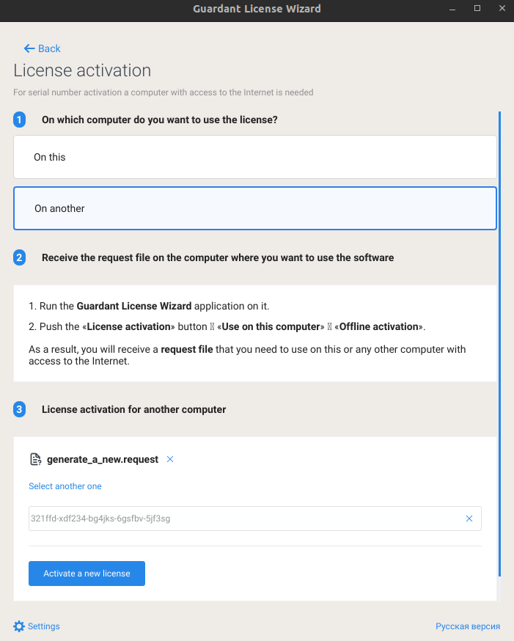Clear the serial number field using its X
Viewport: 514px width, 641px height.
[x=469, y=519]
